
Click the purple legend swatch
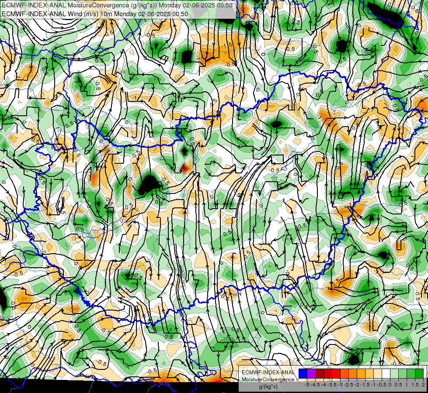tap(311, 374)
